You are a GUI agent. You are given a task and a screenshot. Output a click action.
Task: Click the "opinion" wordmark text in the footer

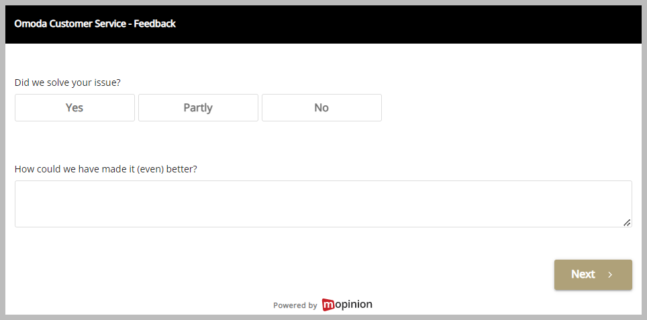(x=354, y=305)
